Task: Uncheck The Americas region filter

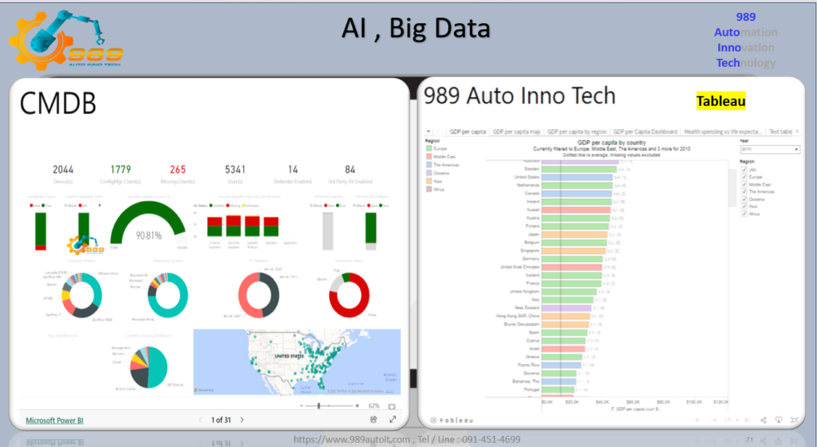Action: pos(744,191)
